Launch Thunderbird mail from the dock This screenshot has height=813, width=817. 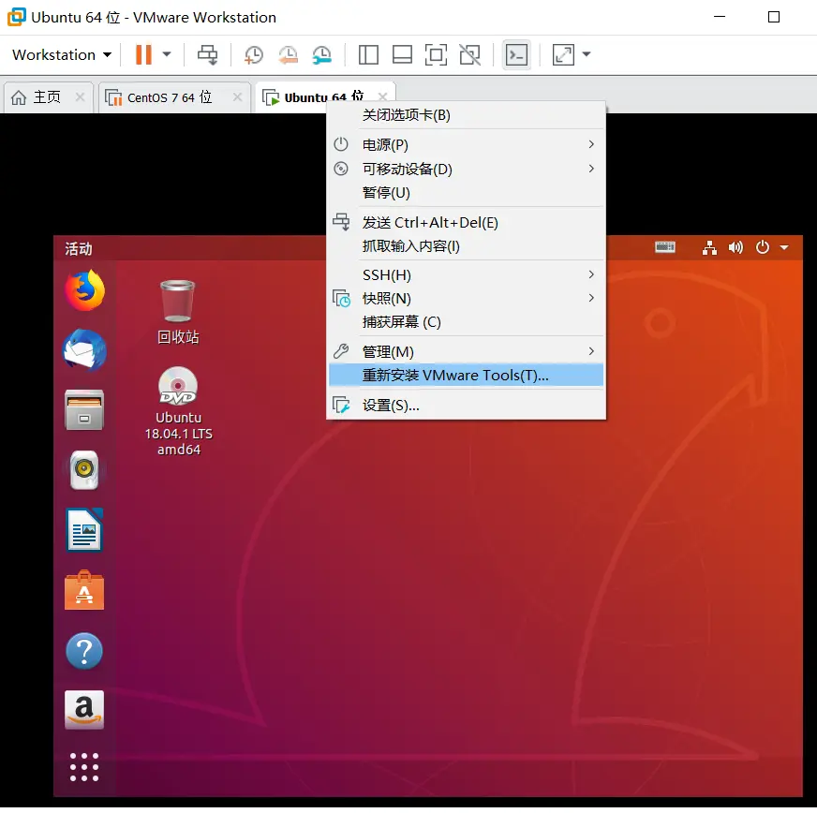[84, 350]
